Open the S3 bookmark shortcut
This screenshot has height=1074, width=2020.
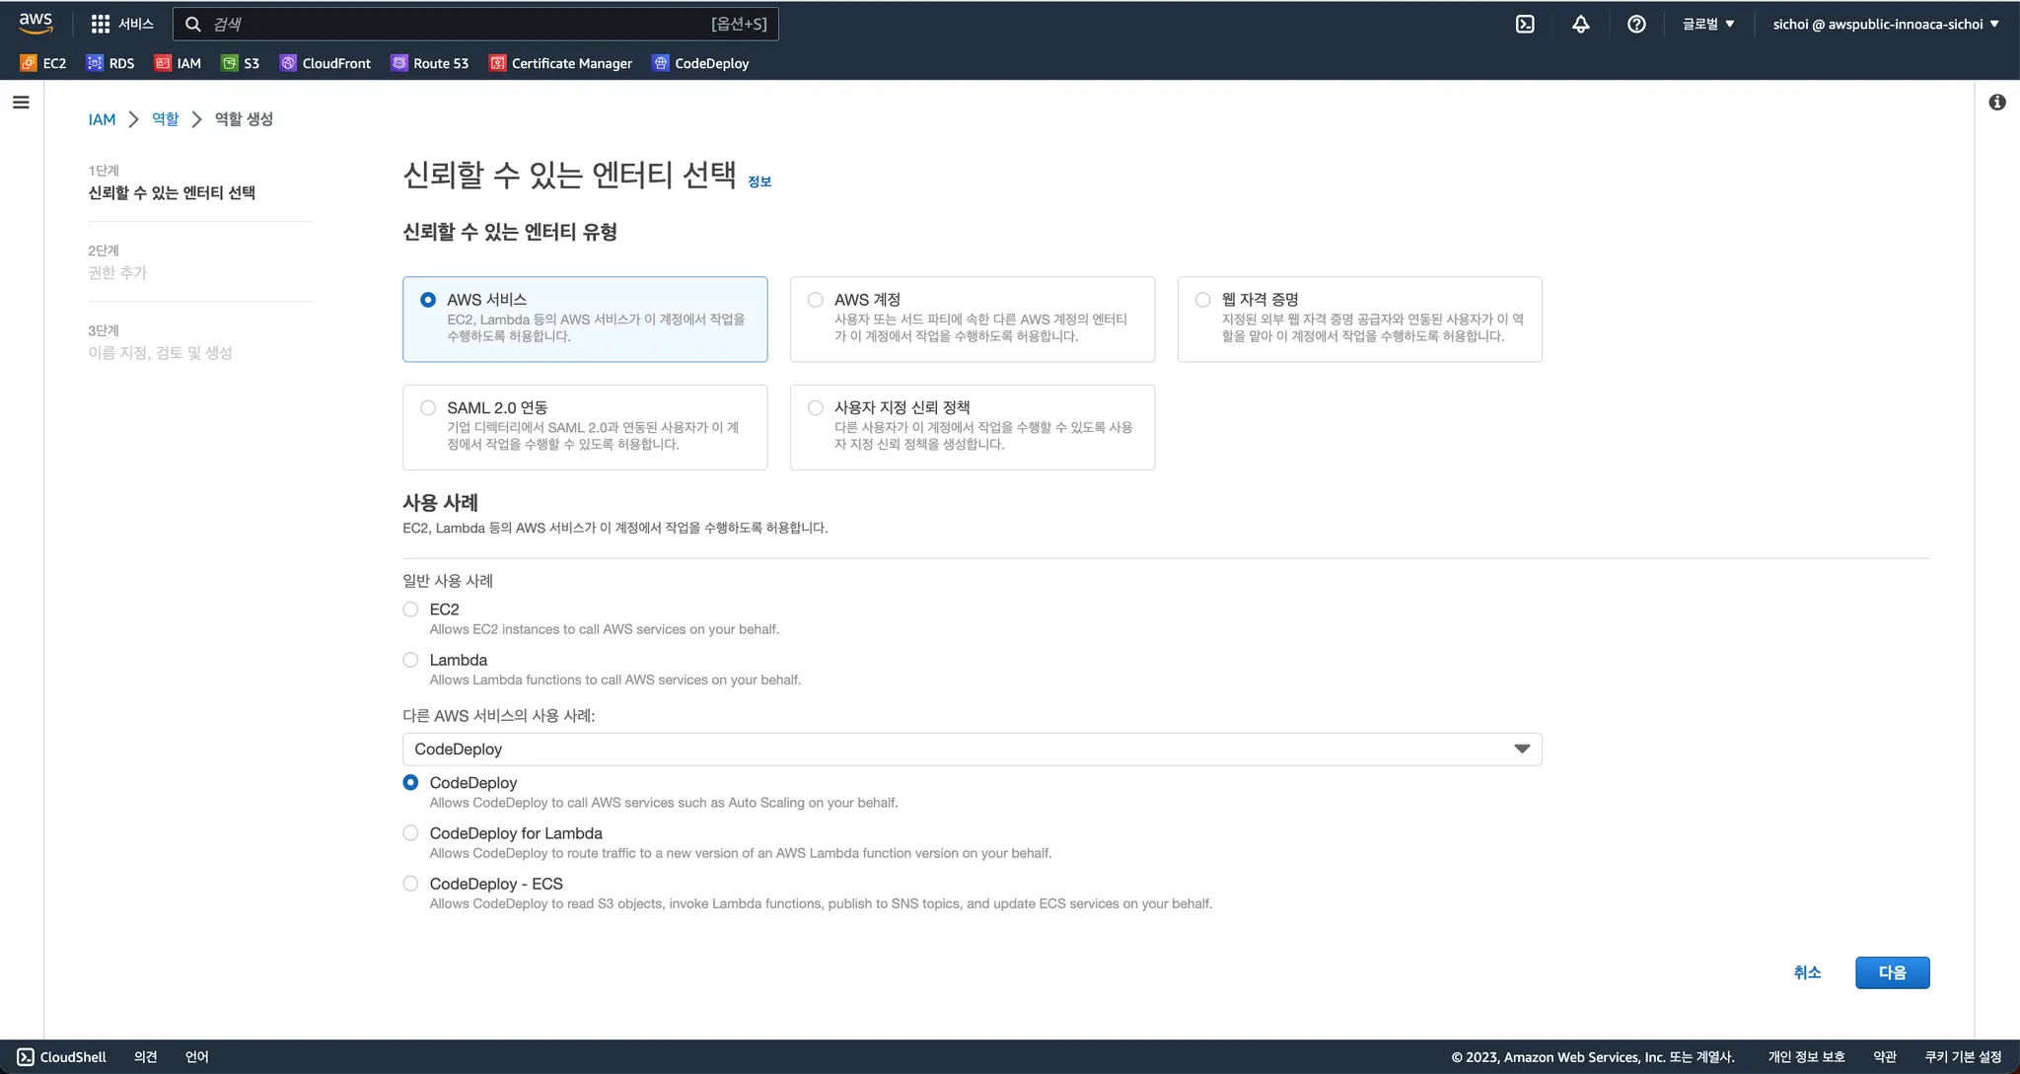point(240,63)
